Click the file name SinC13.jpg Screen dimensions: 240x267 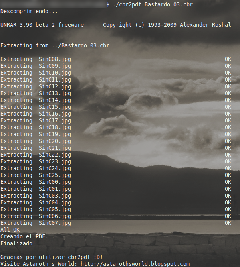[55, 93]
